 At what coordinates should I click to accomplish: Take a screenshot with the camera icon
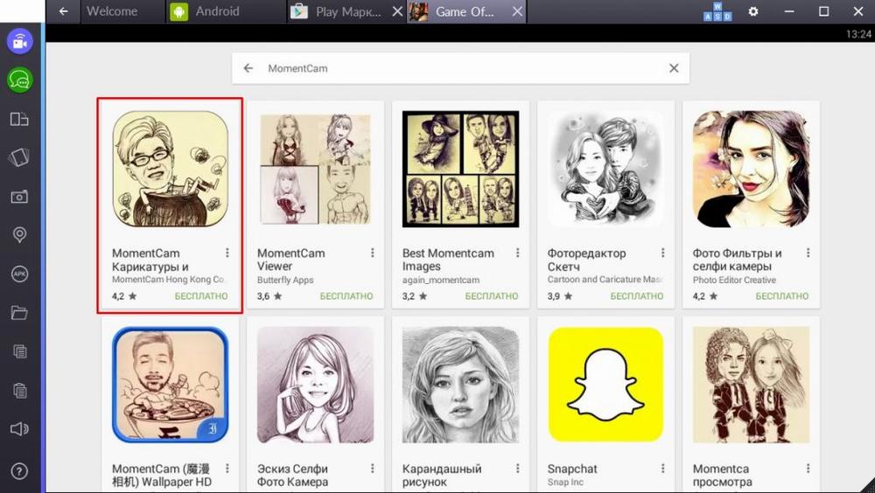(19, 197)
